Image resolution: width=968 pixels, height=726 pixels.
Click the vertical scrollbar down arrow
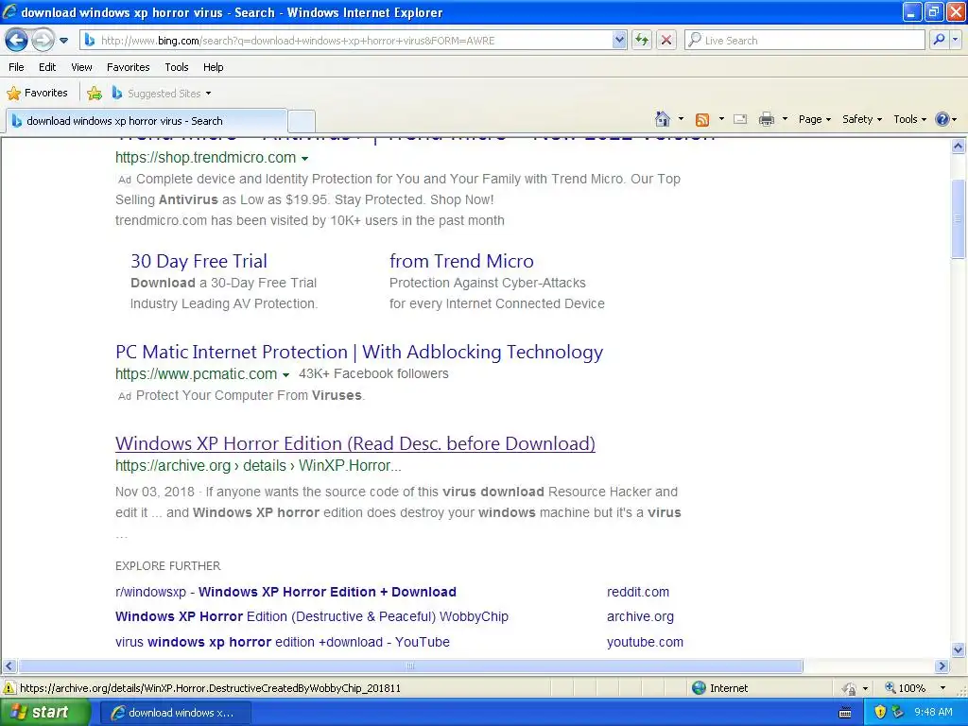958,649
